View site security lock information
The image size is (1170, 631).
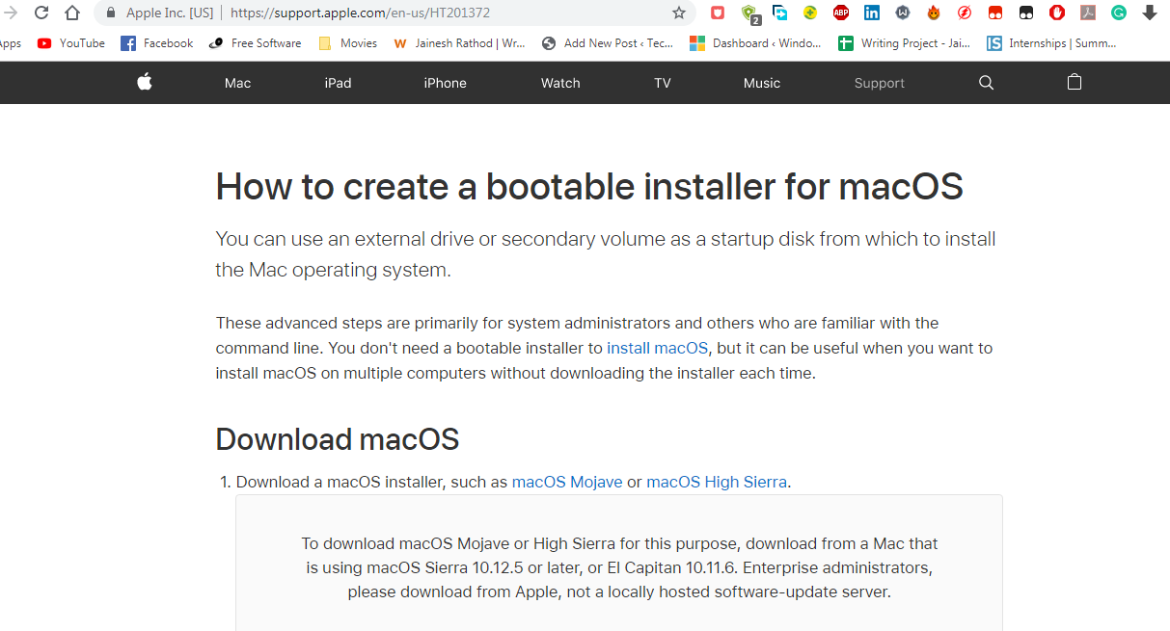tap(110, 13)
